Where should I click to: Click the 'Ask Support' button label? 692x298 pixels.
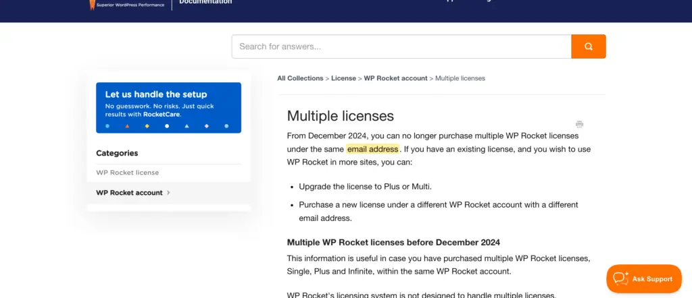click(x=652, y=279)
